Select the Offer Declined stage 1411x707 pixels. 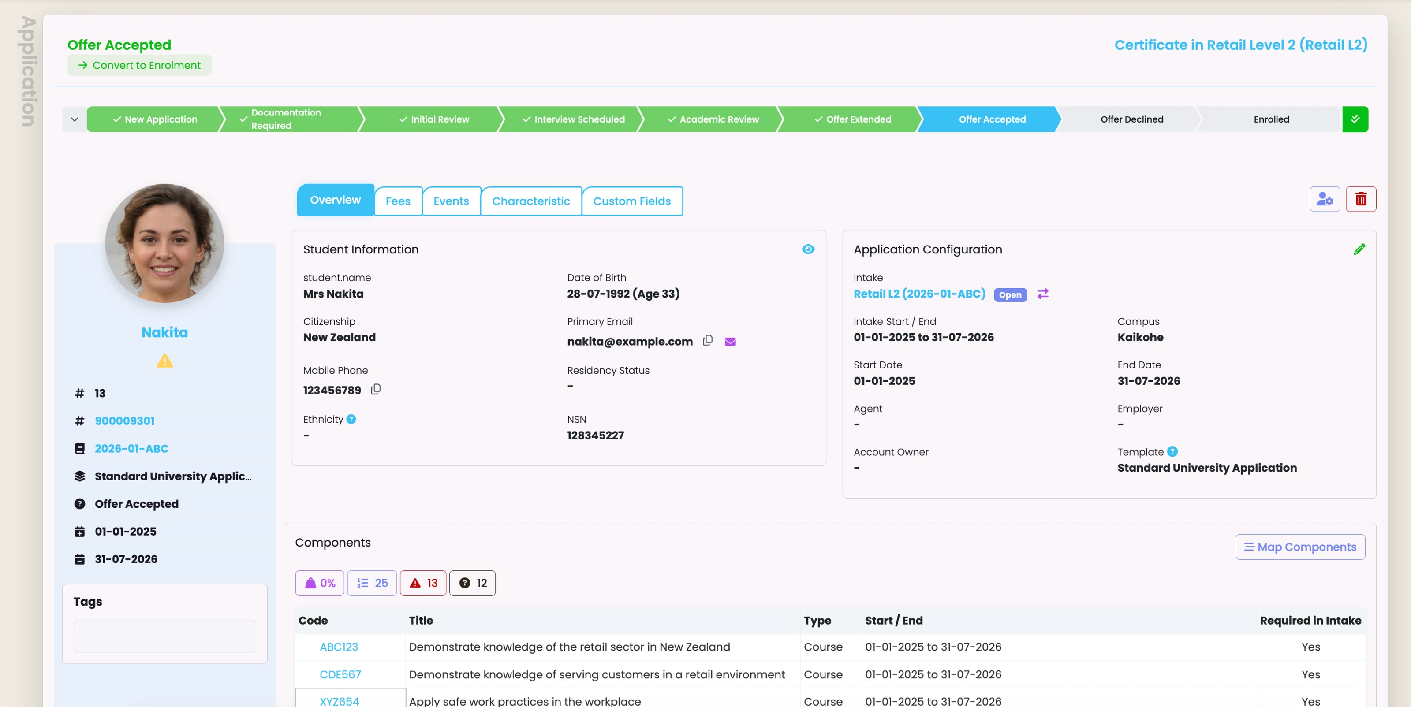[x=1131, y=119]
